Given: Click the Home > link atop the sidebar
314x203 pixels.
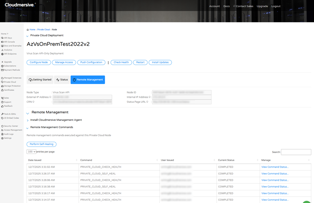Looking at the screenshot, I should tap(5, 34).
